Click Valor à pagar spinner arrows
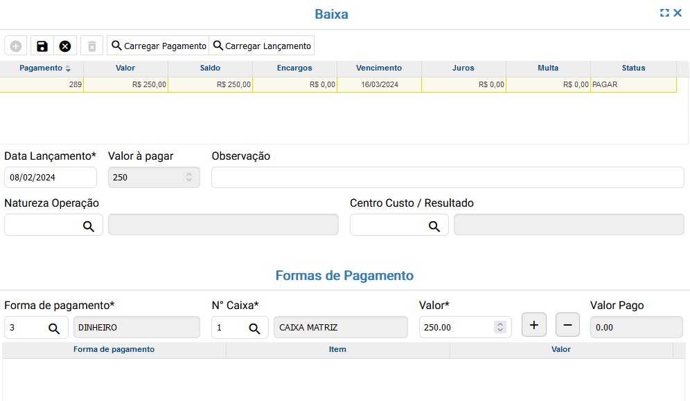 point(189,178)
